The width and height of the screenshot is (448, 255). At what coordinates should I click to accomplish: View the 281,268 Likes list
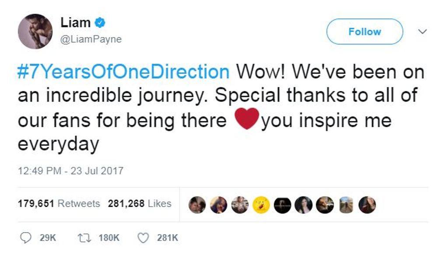point(140,203)
